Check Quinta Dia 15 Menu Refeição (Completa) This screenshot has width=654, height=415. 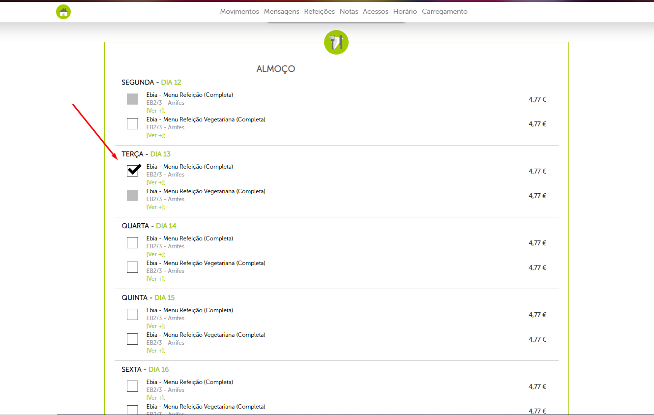(132, 314)
